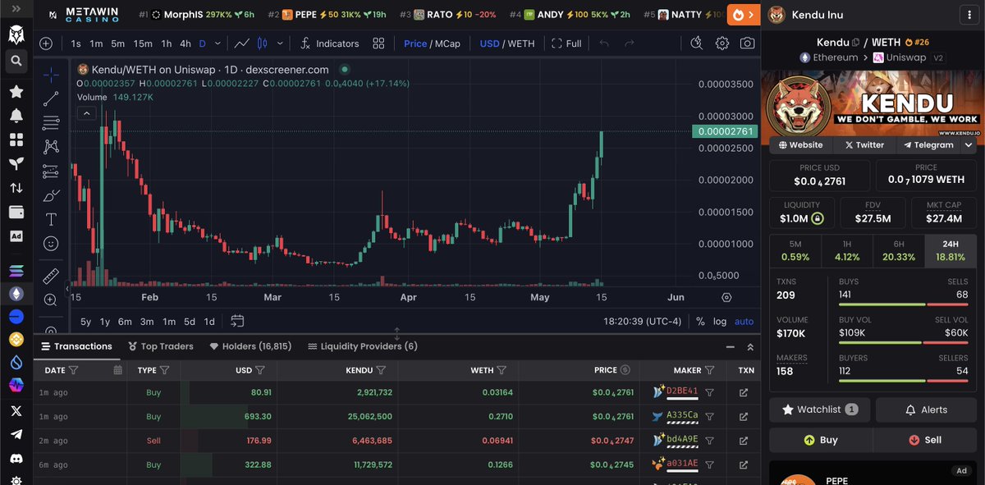The height and width of the screenshot is (485, 985).
Task: Switch chart denomination to WETH
Action: [x=521, y=43]
